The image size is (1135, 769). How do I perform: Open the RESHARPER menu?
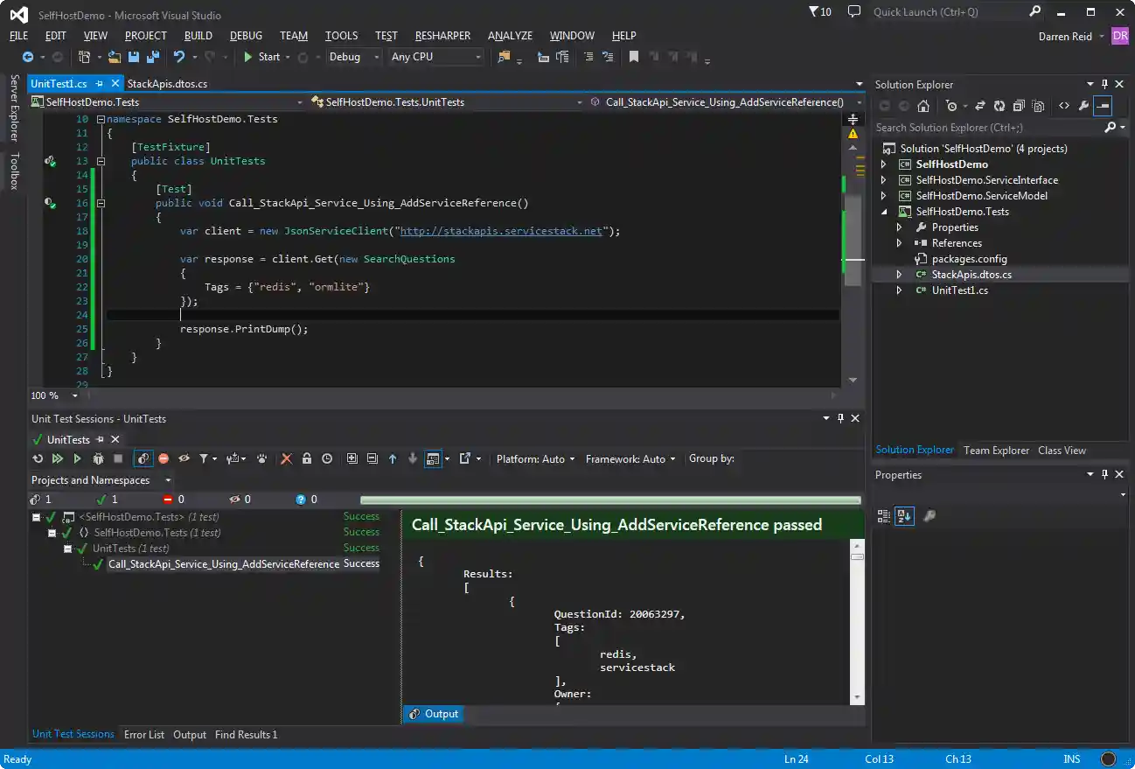pyautogui.click(x=442, y=36)
